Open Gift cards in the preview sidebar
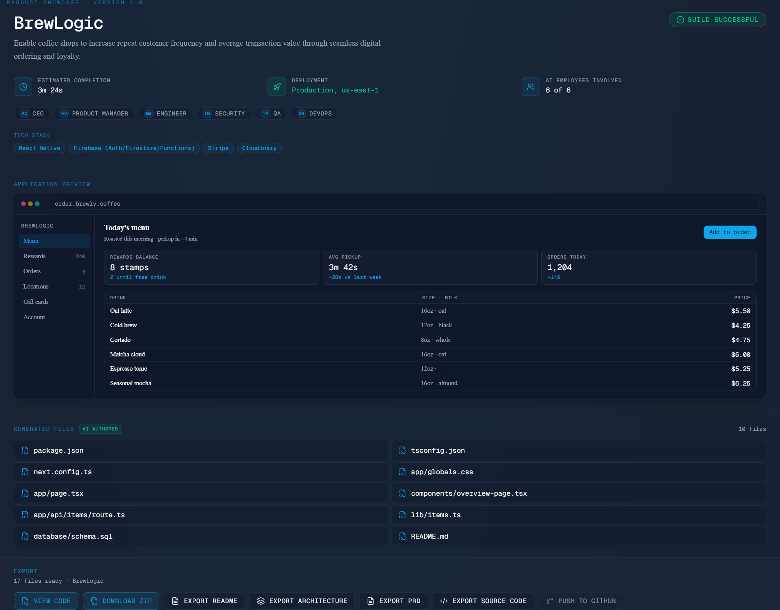The image size is (780, 610). [54, 302]
